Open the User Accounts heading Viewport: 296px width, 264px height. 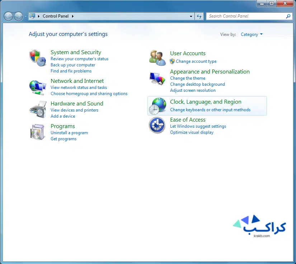pos(188,53)
